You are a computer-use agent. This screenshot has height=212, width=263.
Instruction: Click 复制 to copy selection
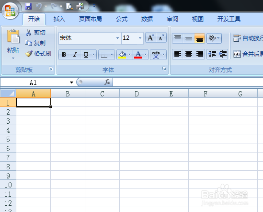(x=35, y=43)
